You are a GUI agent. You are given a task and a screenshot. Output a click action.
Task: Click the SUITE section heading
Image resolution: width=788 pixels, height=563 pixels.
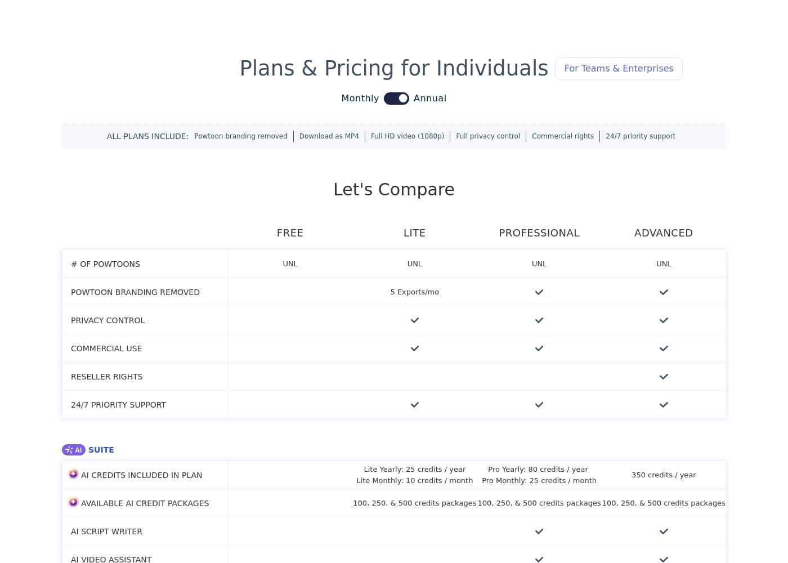click(101, 450)
